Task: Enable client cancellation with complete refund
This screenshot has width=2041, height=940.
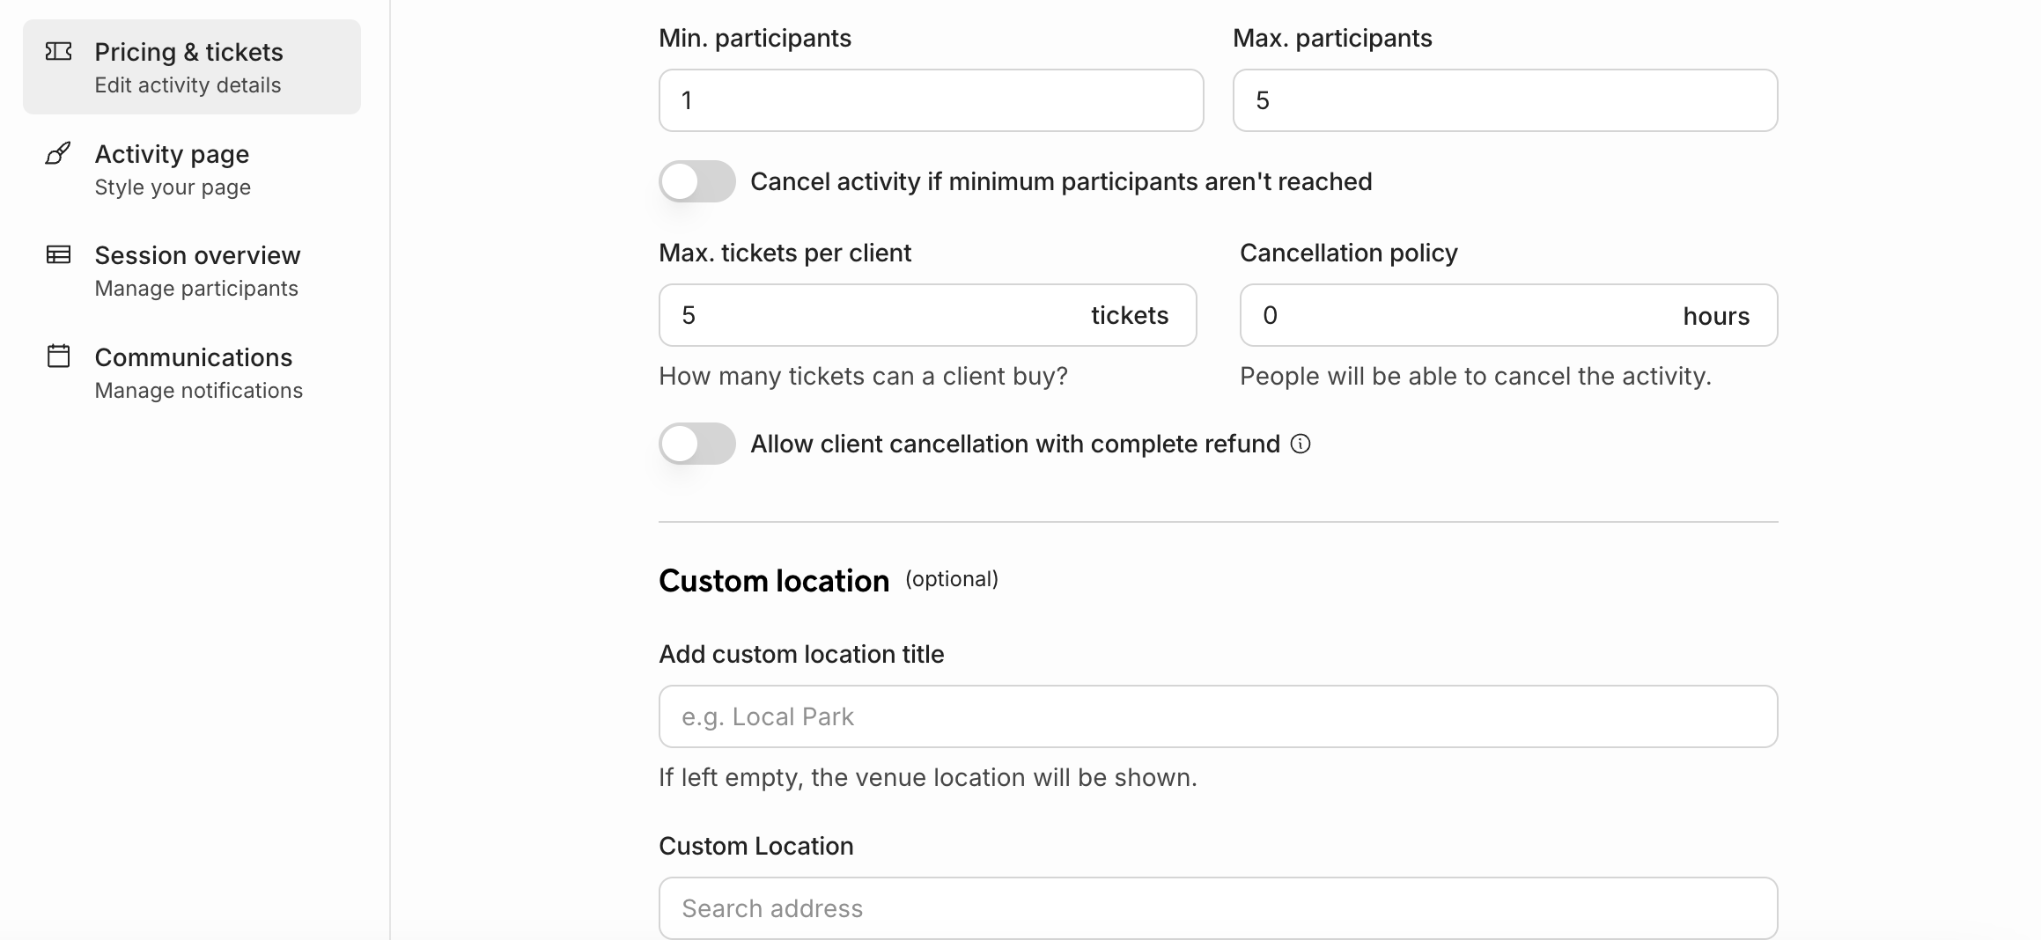Action: click(x=697, y=444)
